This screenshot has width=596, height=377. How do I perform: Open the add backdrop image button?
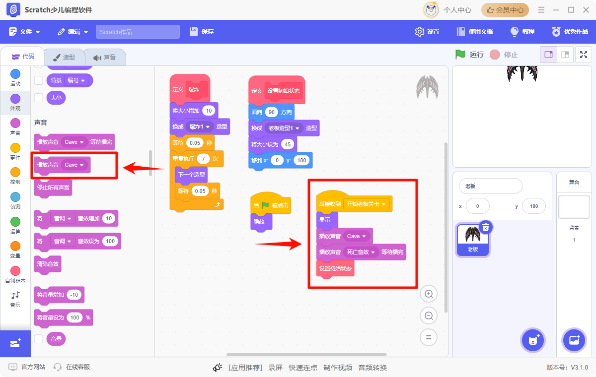574,340
